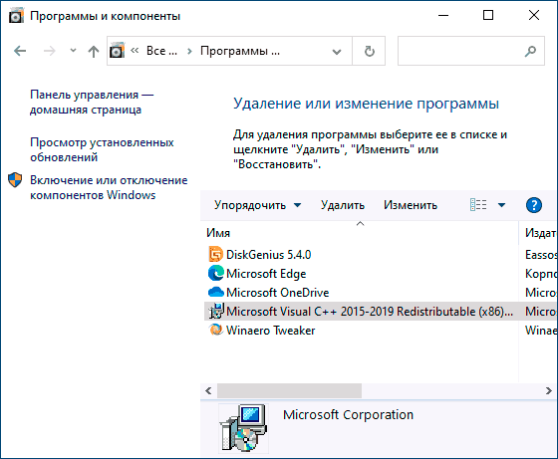The height and width of the screenshot is (459, 558).
Task: Close the Программы и компоненты window
Action: pyautogui.click(x=534, y=15)
